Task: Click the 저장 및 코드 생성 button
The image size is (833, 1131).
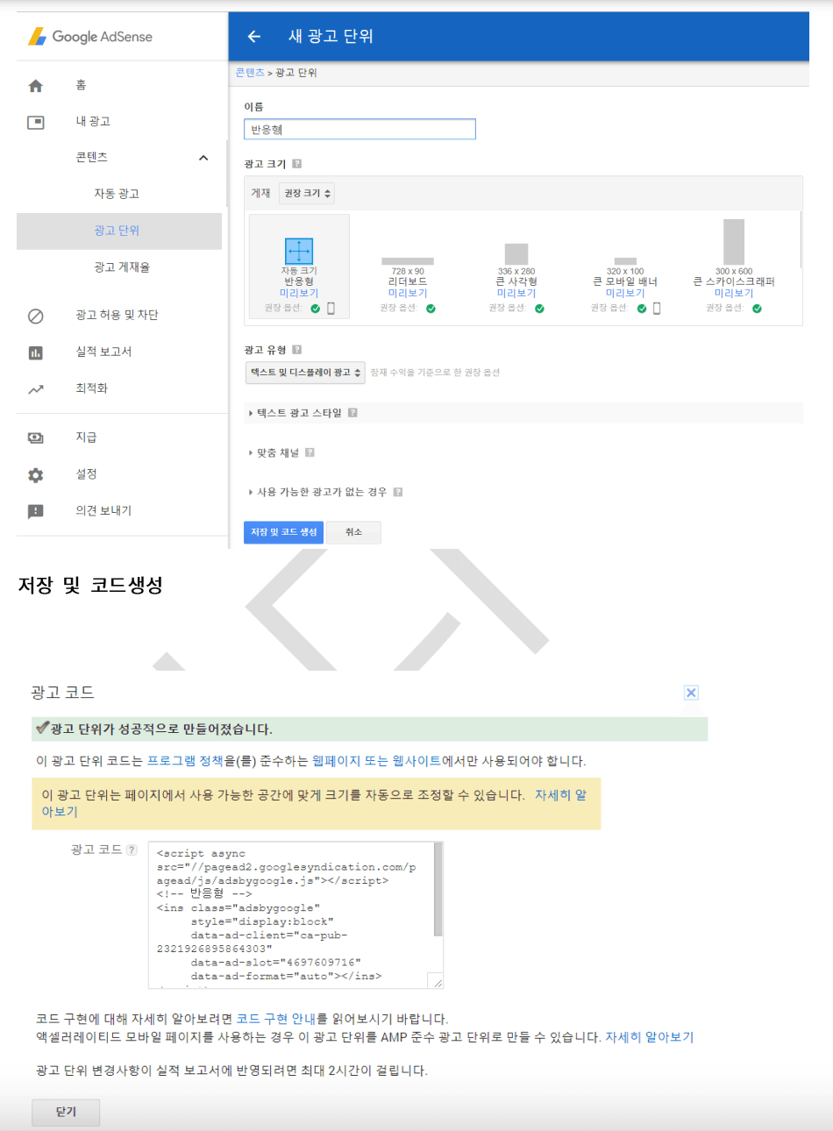Action: [x=283, y=532]
